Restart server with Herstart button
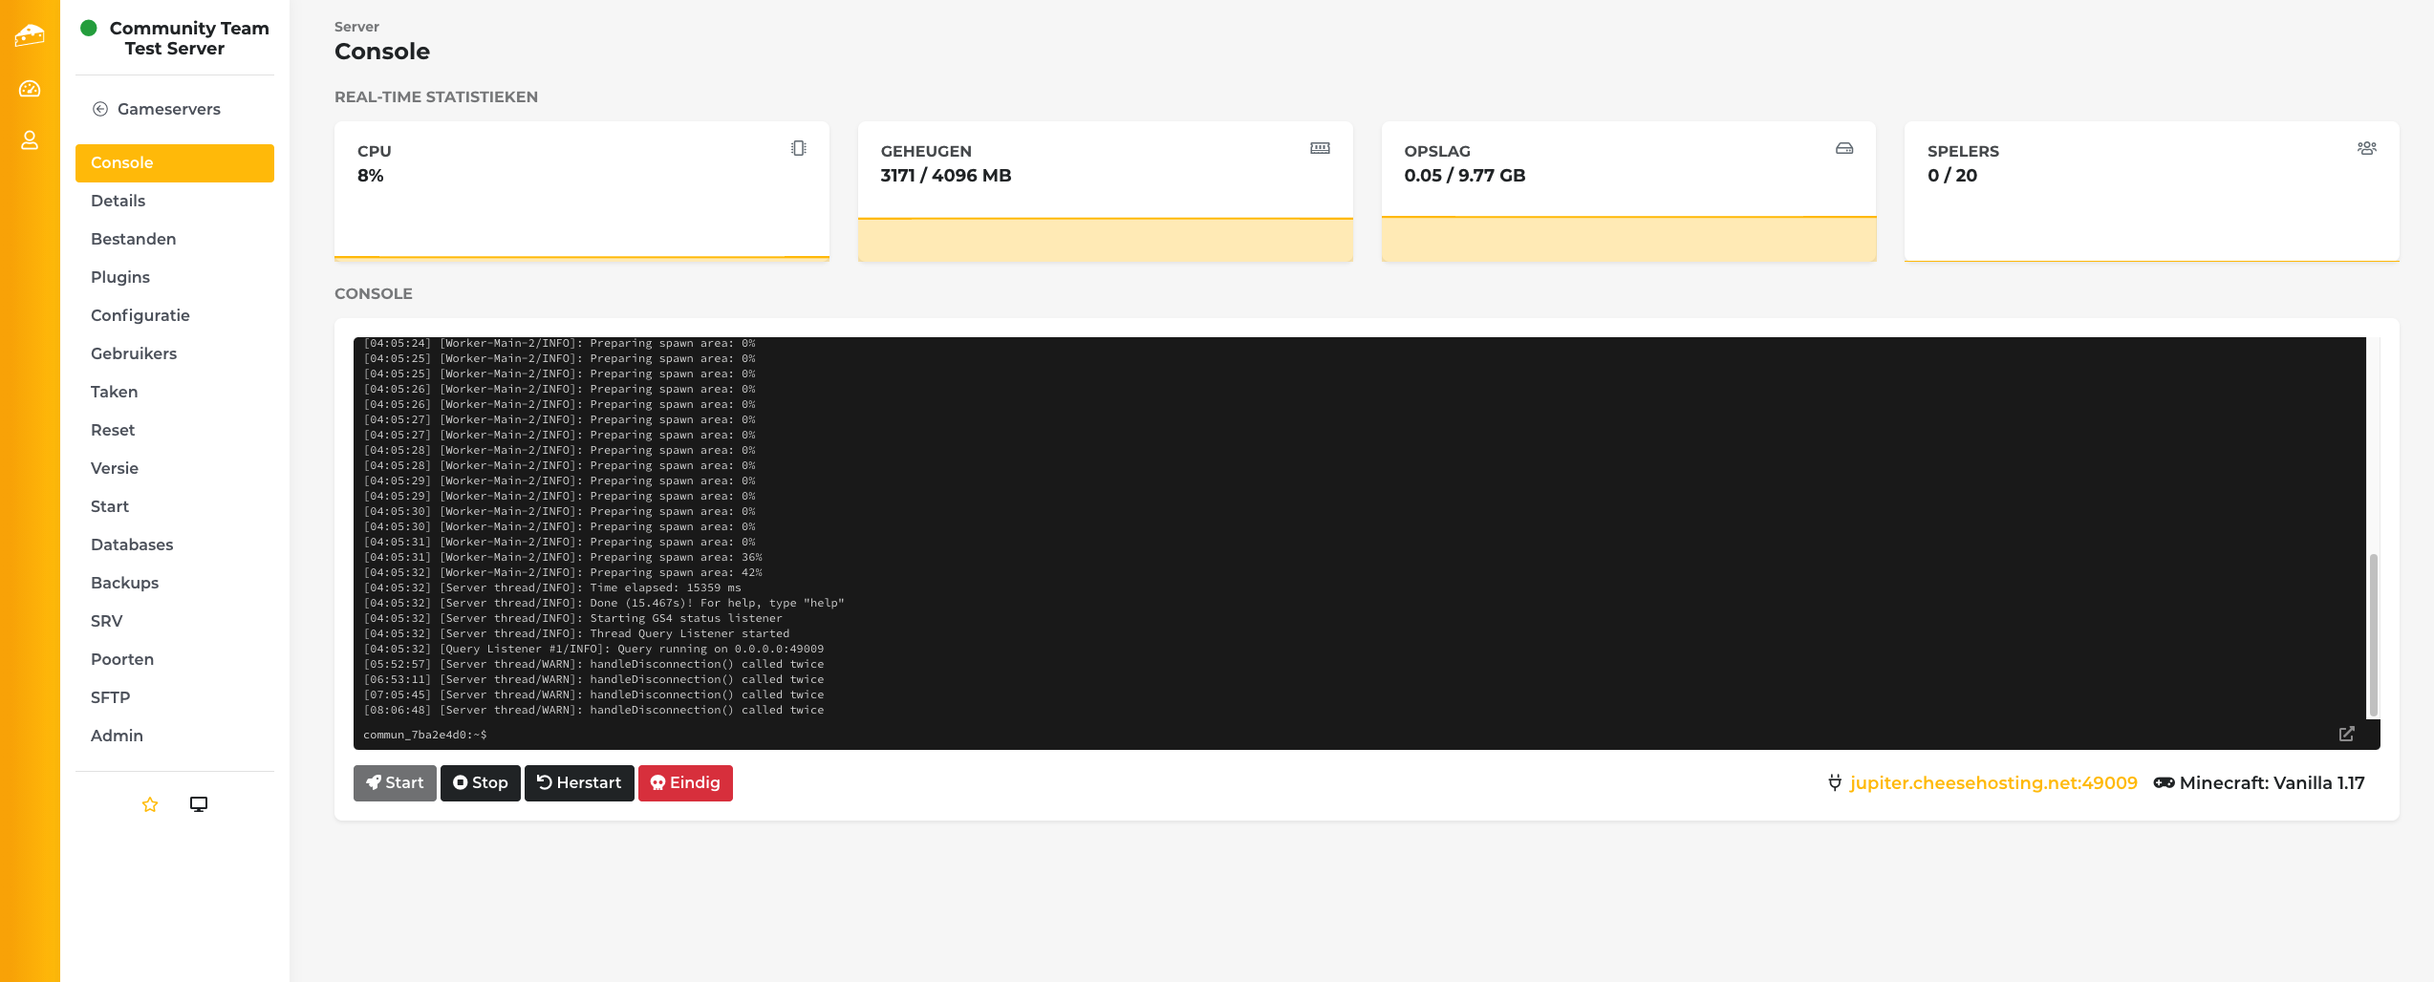Image resolution: width=2434 pixels, height=982 pixels. coord(579,782)
